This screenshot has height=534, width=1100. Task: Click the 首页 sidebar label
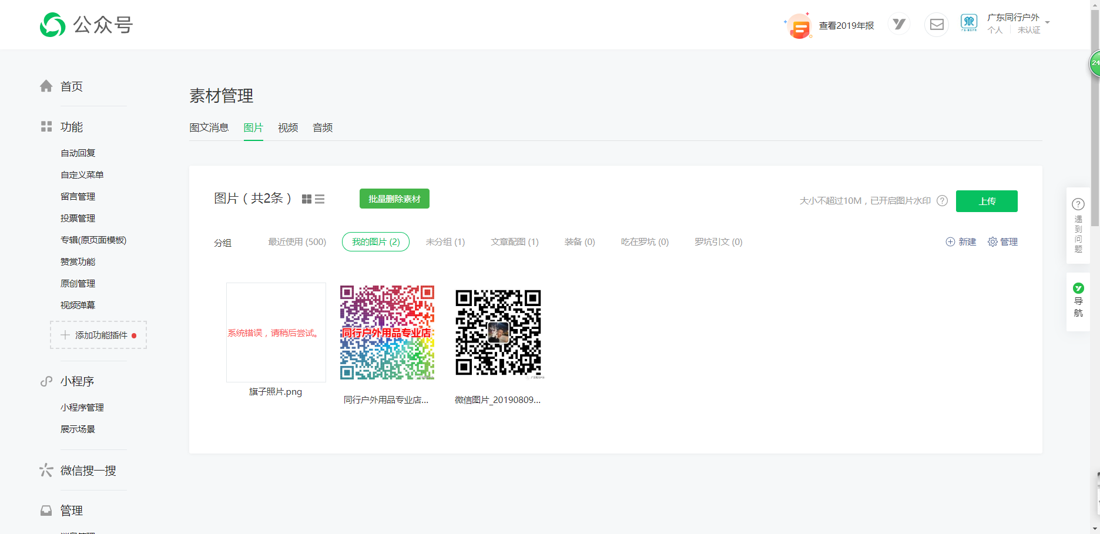click(x=72, y=86)
